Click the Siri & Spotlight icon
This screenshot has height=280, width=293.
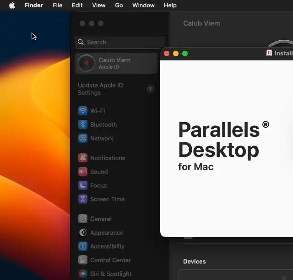tap(83, 274)
